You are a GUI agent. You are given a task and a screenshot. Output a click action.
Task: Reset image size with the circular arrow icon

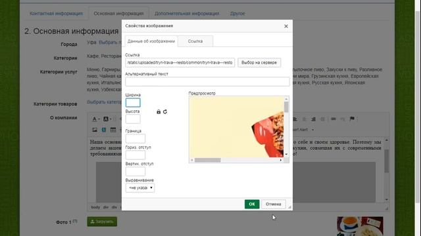pyautogui.click(x=165, y=111)
